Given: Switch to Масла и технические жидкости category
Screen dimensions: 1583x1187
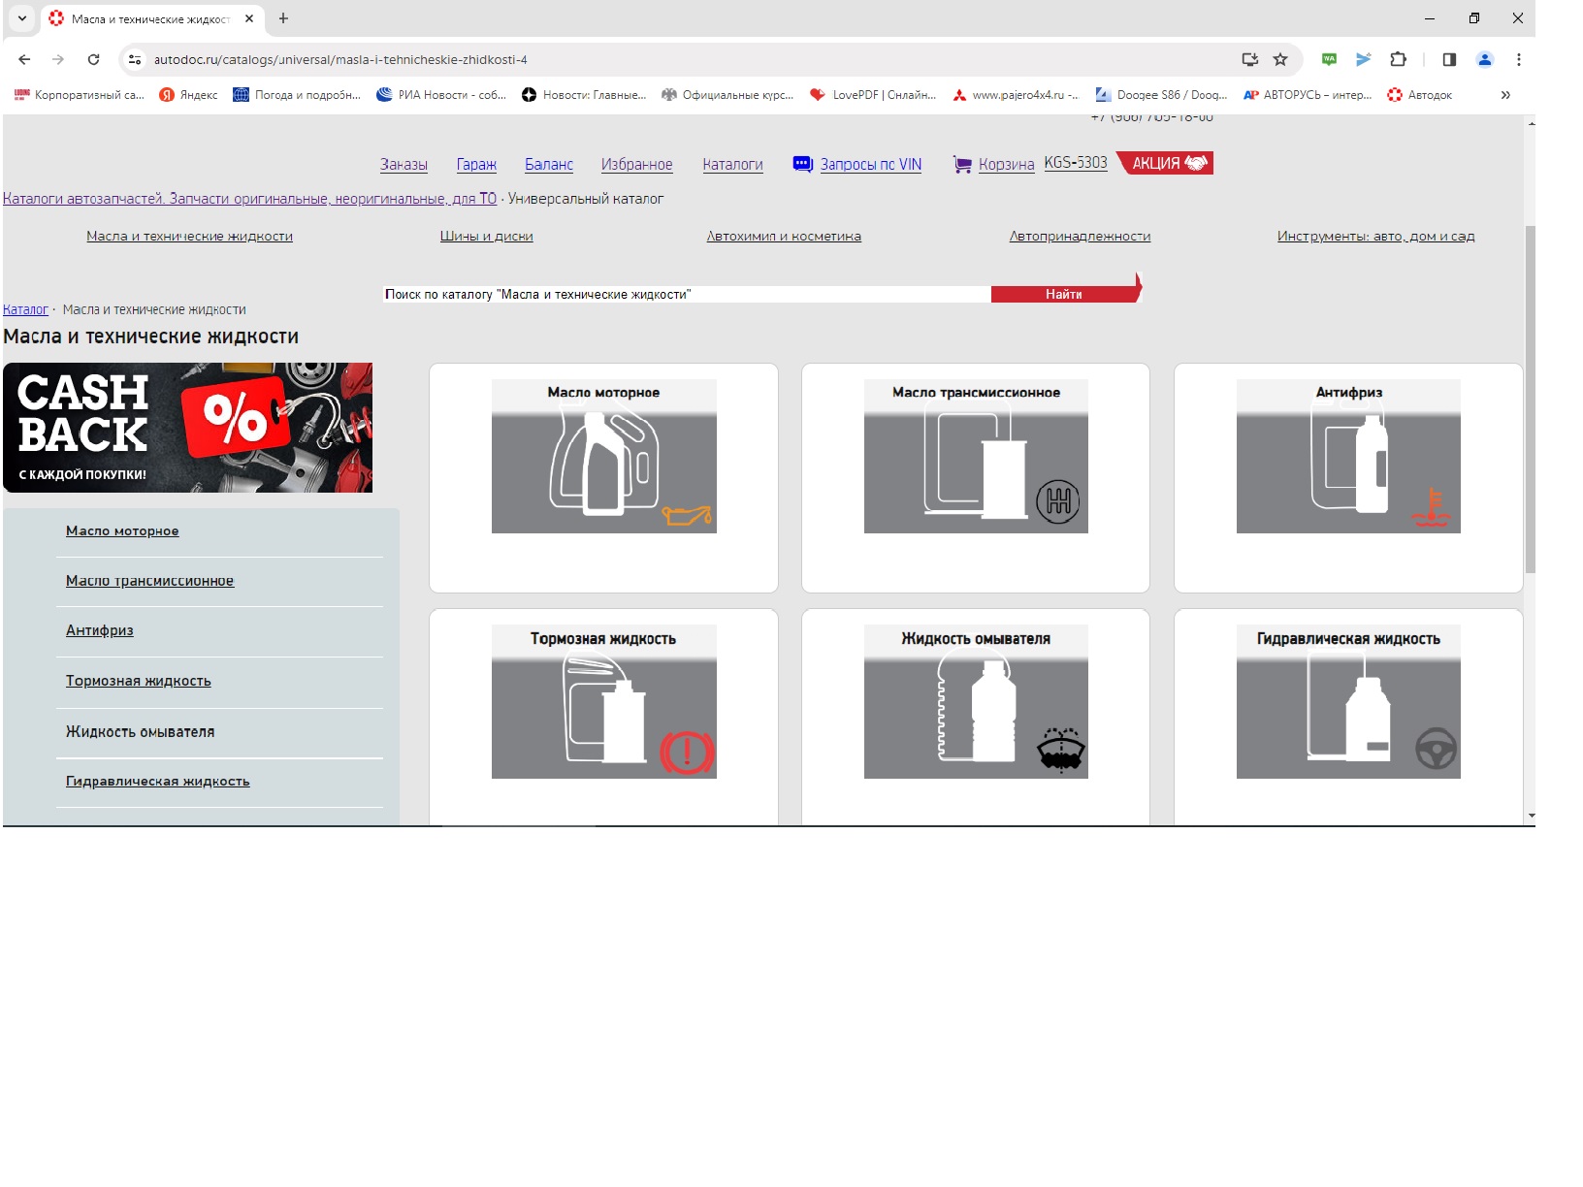Looking at the screenshot, I should pos(189,236).
